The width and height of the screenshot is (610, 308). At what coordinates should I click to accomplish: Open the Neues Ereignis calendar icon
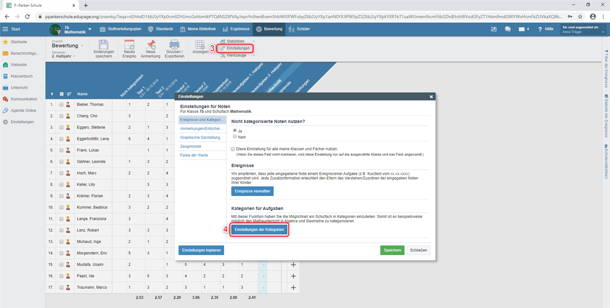point(129,45)
